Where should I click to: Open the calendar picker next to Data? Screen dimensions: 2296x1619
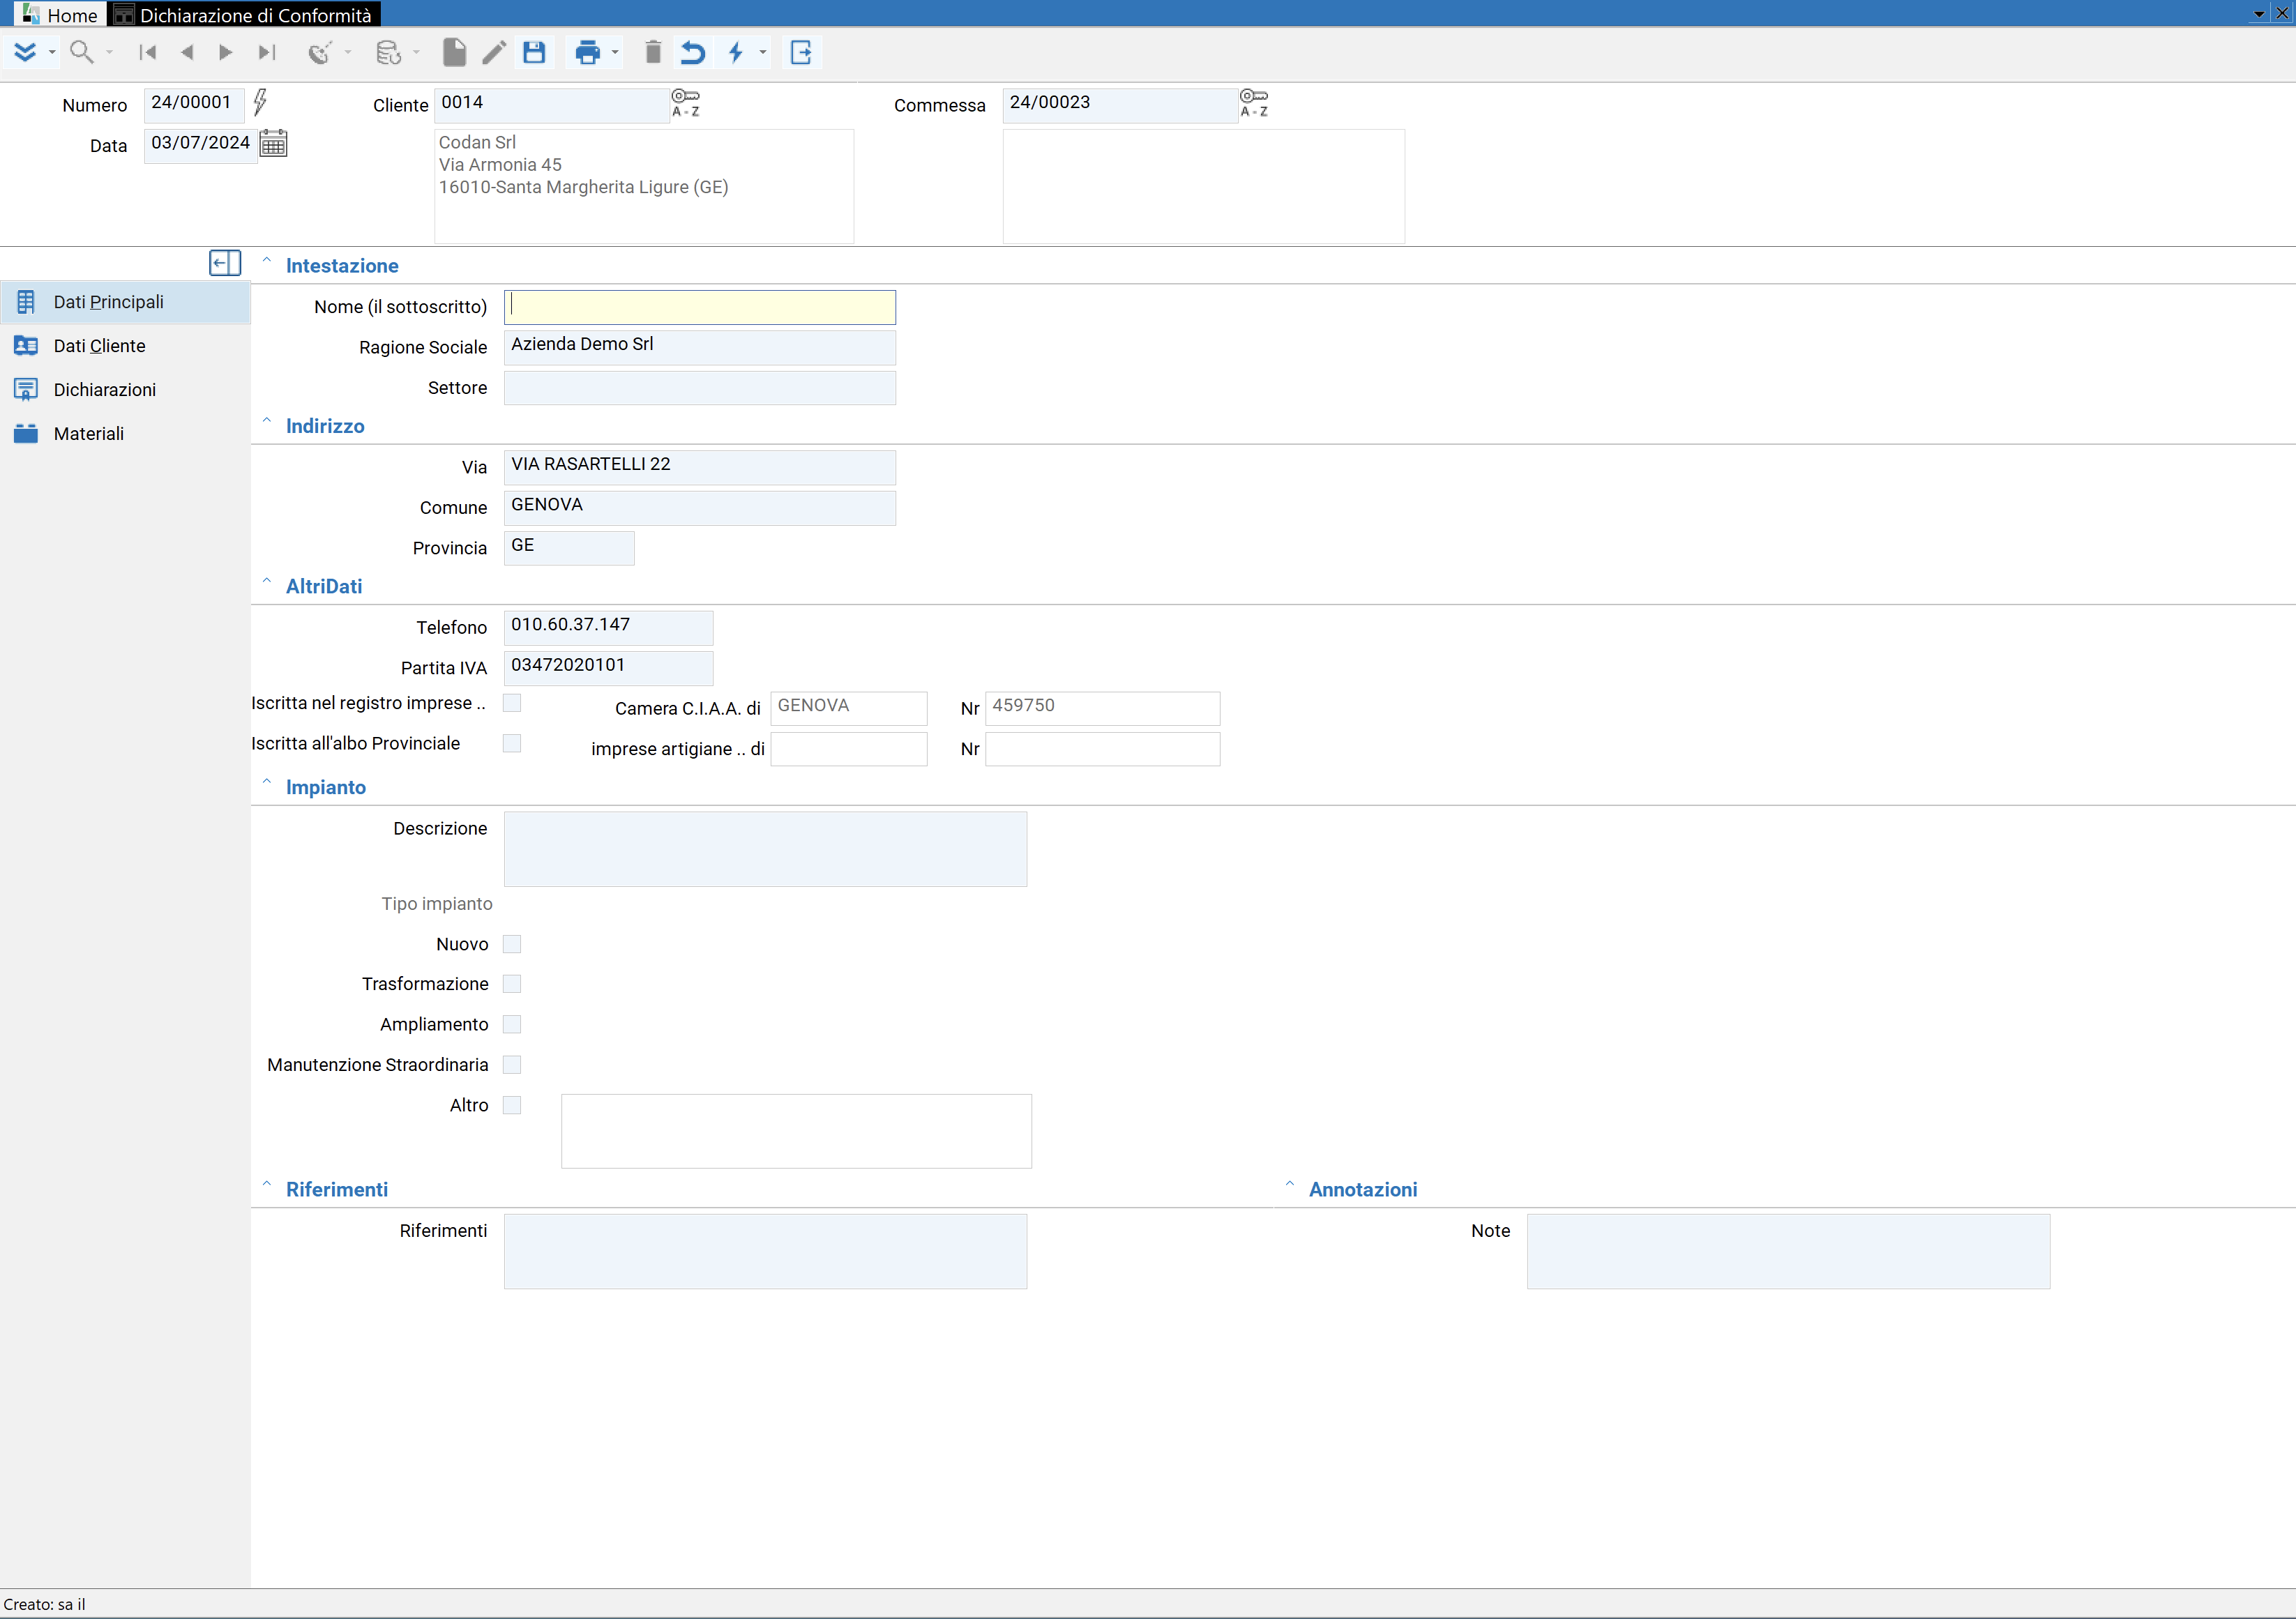273,143
